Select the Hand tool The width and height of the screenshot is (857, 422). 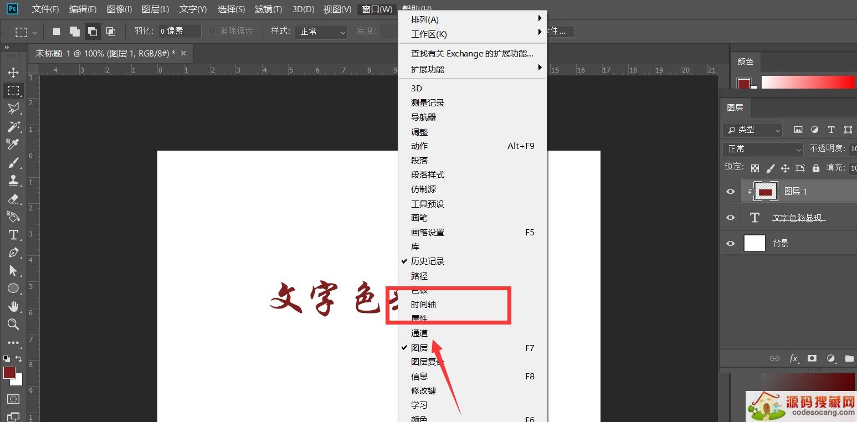[x=14, y=306]
